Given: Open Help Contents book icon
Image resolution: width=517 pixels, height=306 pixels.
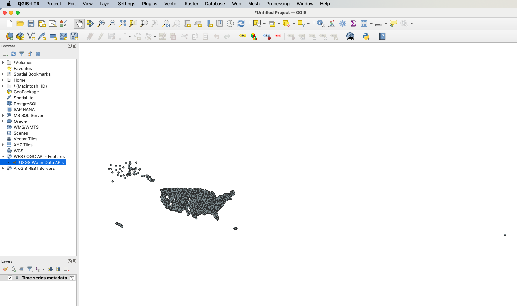Looking at the screenshot, I should pyautogui.click(x=382, y=36).
